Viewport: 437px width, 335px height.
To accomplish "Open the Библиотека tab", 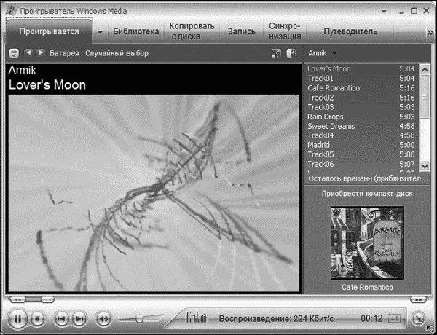I will coord(135,32).
